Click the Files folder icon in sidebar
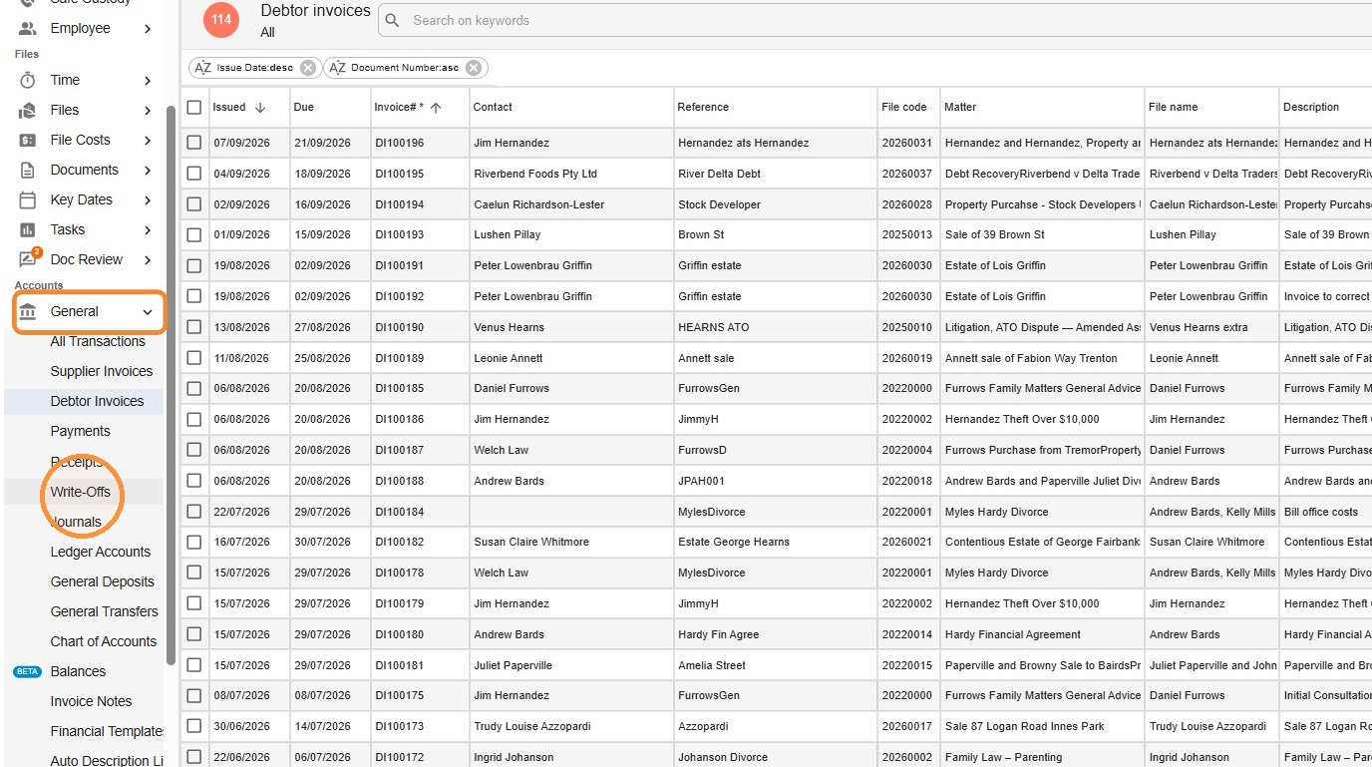1372x767 pixels. (28, 110)
